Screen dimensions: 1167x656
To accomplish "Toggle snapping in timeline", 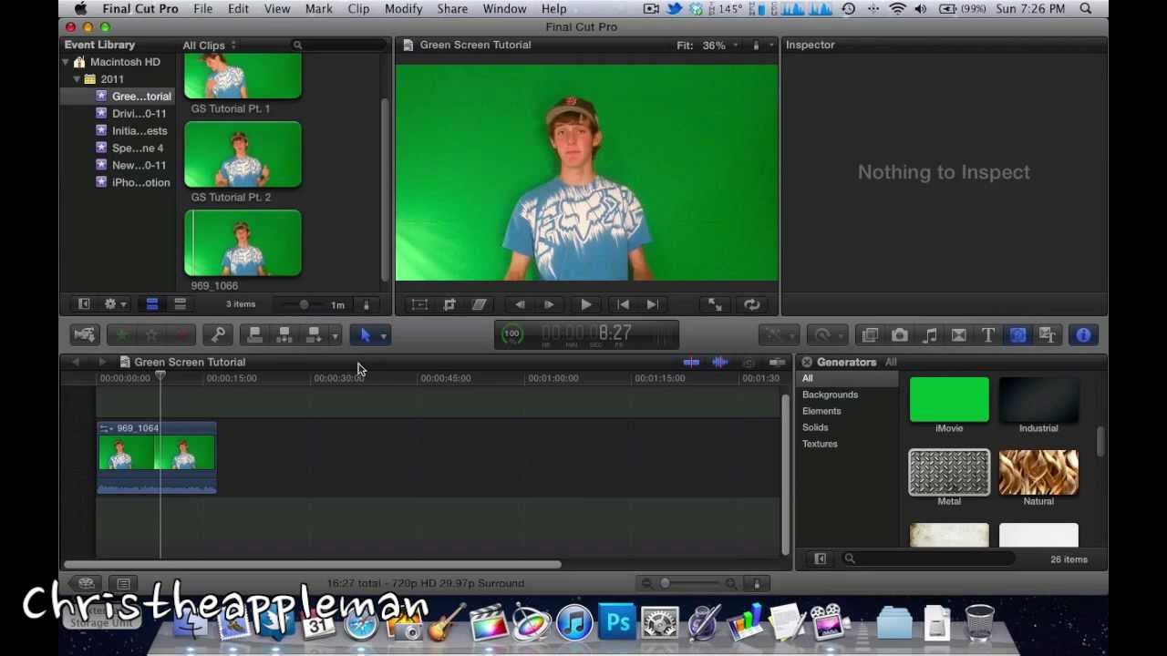I will tap(777, 363).
